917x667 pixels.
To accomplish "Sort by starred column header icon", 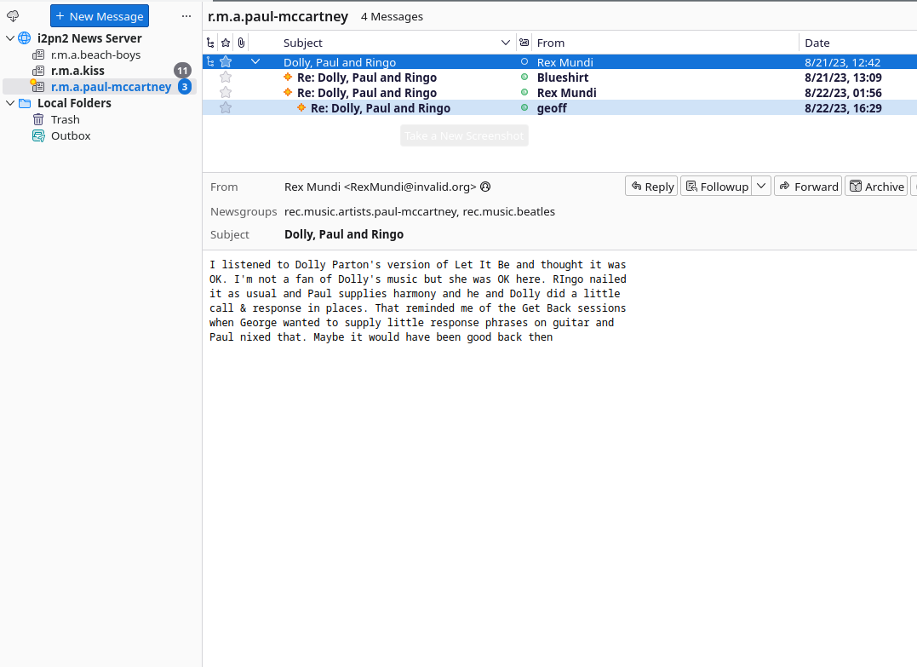I will [x=226, y=43].
